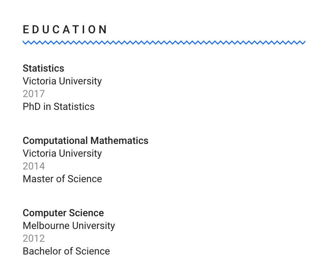The image size is (328, 280).
Task: Click the word Melbourne
Action: point(46,226)
